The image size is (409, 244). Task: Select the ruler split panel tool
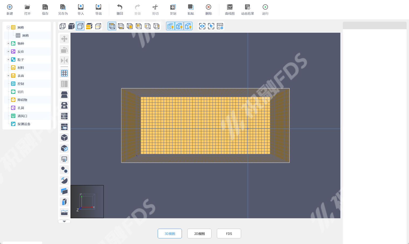[x=64, y=84]
